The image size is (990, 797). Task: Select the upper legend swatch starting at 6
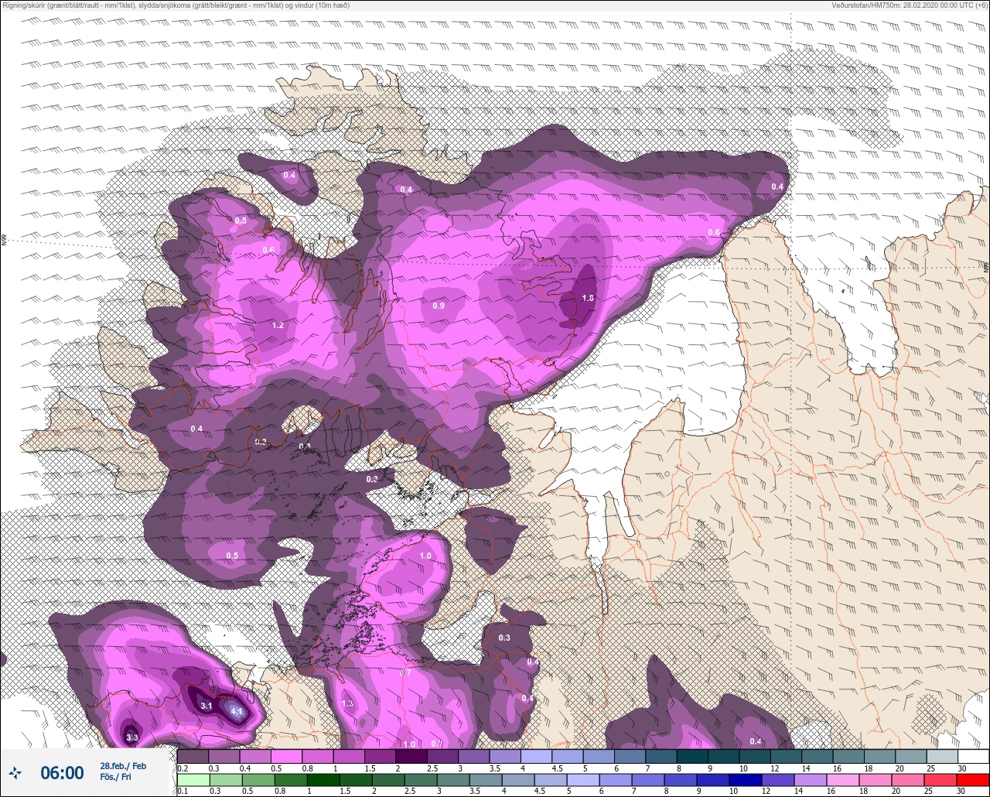(630, 756)
